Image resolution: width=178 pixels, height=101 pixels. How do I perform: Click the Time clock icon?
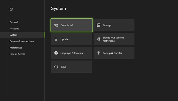[56, 67]
